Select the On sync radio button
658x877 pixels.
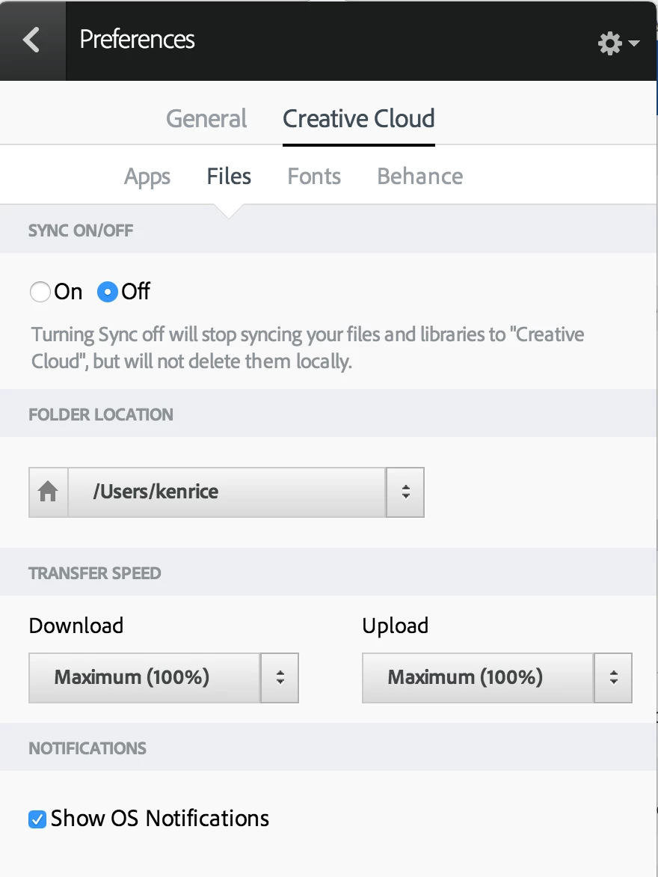pyautogui.click(x=40, y=292)
